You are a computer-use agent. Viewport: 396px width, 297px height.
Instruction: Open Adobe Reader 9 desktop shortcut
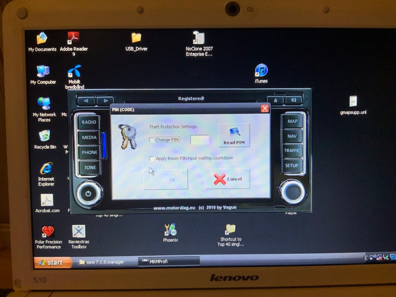click(x=73, y=44)
